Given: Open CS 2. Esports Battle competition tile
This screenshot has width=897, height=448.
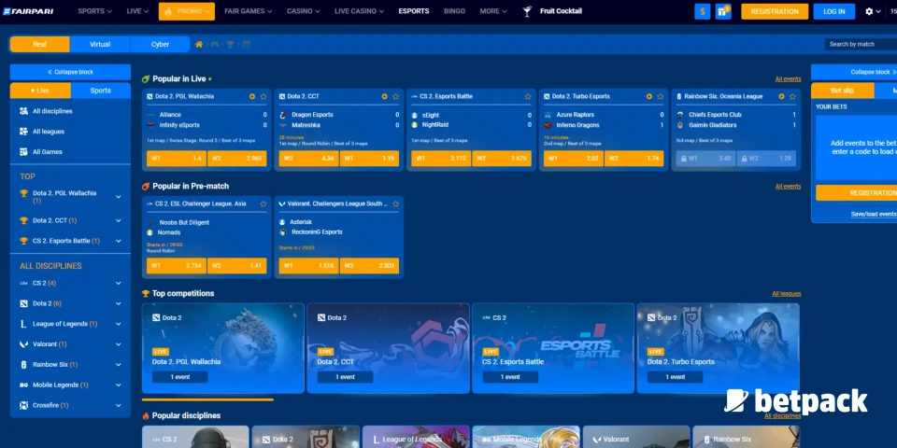Looking at the screenshot, I should 552,348.
